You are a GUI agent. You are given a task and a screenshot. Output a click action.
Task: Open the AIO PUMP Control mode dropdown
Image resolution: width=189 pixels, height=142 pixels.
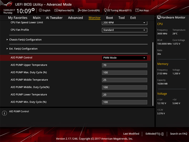(x=124, y=58)
